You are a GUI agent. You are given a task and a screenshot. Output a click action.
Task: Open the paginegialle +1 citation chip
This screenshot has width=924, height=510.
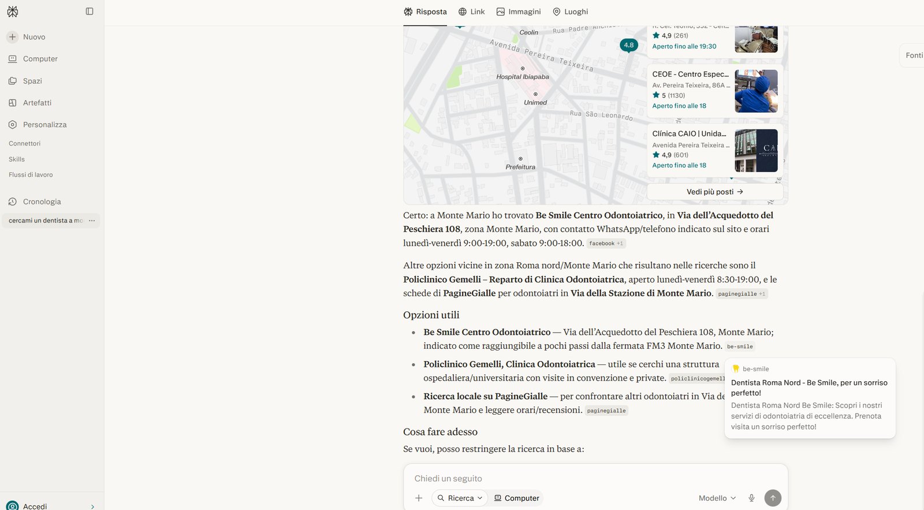pos(742,294)
